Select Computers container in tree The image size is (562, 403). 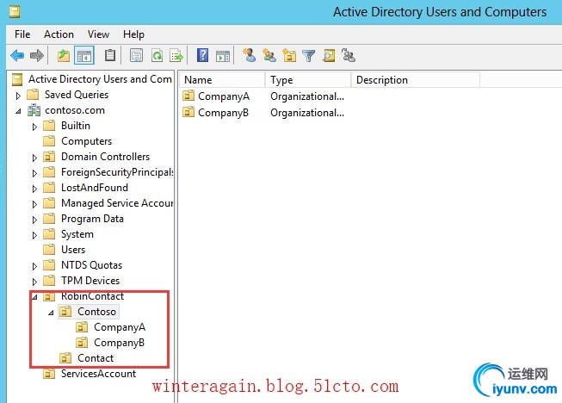(x=86, y=141)
